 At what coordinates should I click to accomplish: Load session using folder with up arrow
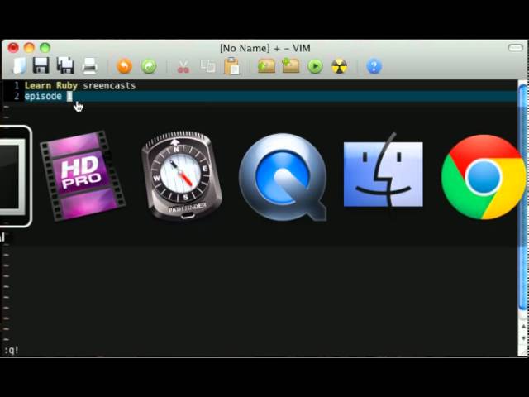(266, 66)
